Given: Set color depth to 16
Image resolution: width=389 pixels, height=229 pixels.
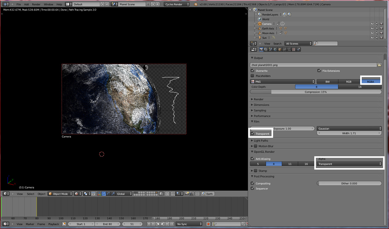Looking at the screenshot, I should pos(360,87).
